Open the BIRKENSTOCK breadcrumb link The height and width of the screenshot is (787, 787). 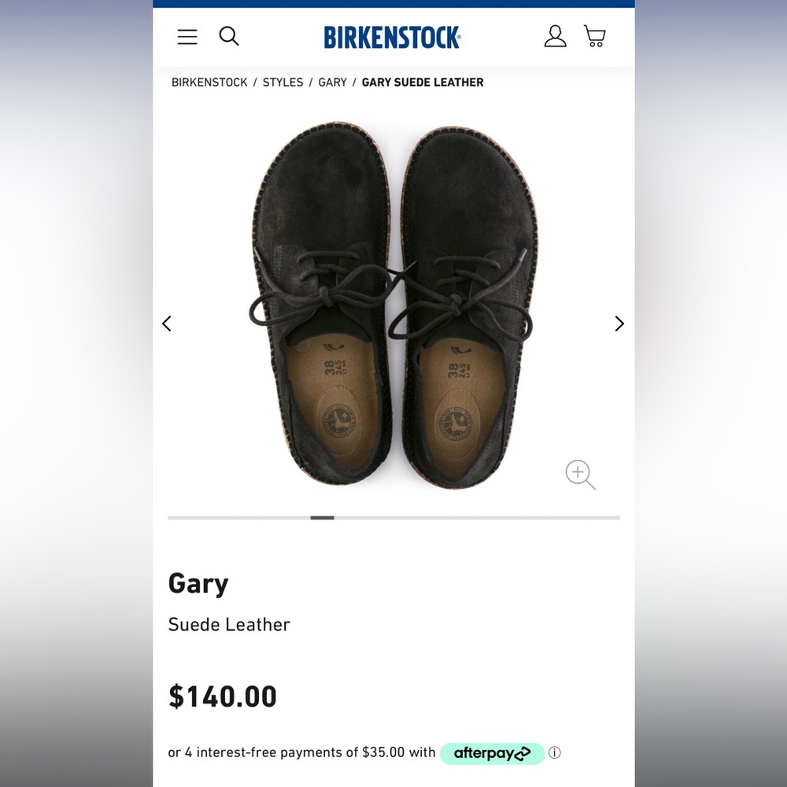pos(209,82)
